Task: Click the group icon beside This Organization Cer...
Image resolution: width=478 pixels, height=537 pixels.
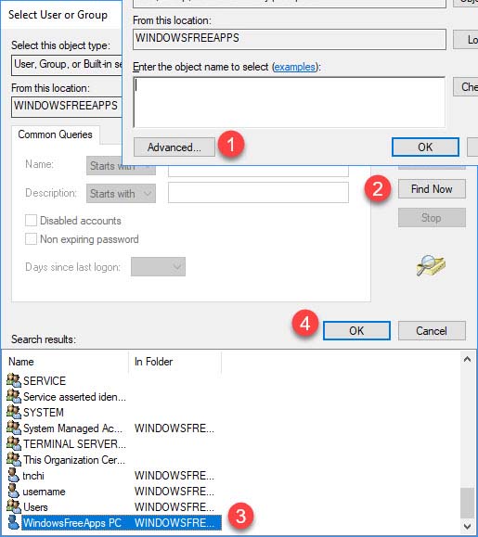Action: tap(14, 458)
